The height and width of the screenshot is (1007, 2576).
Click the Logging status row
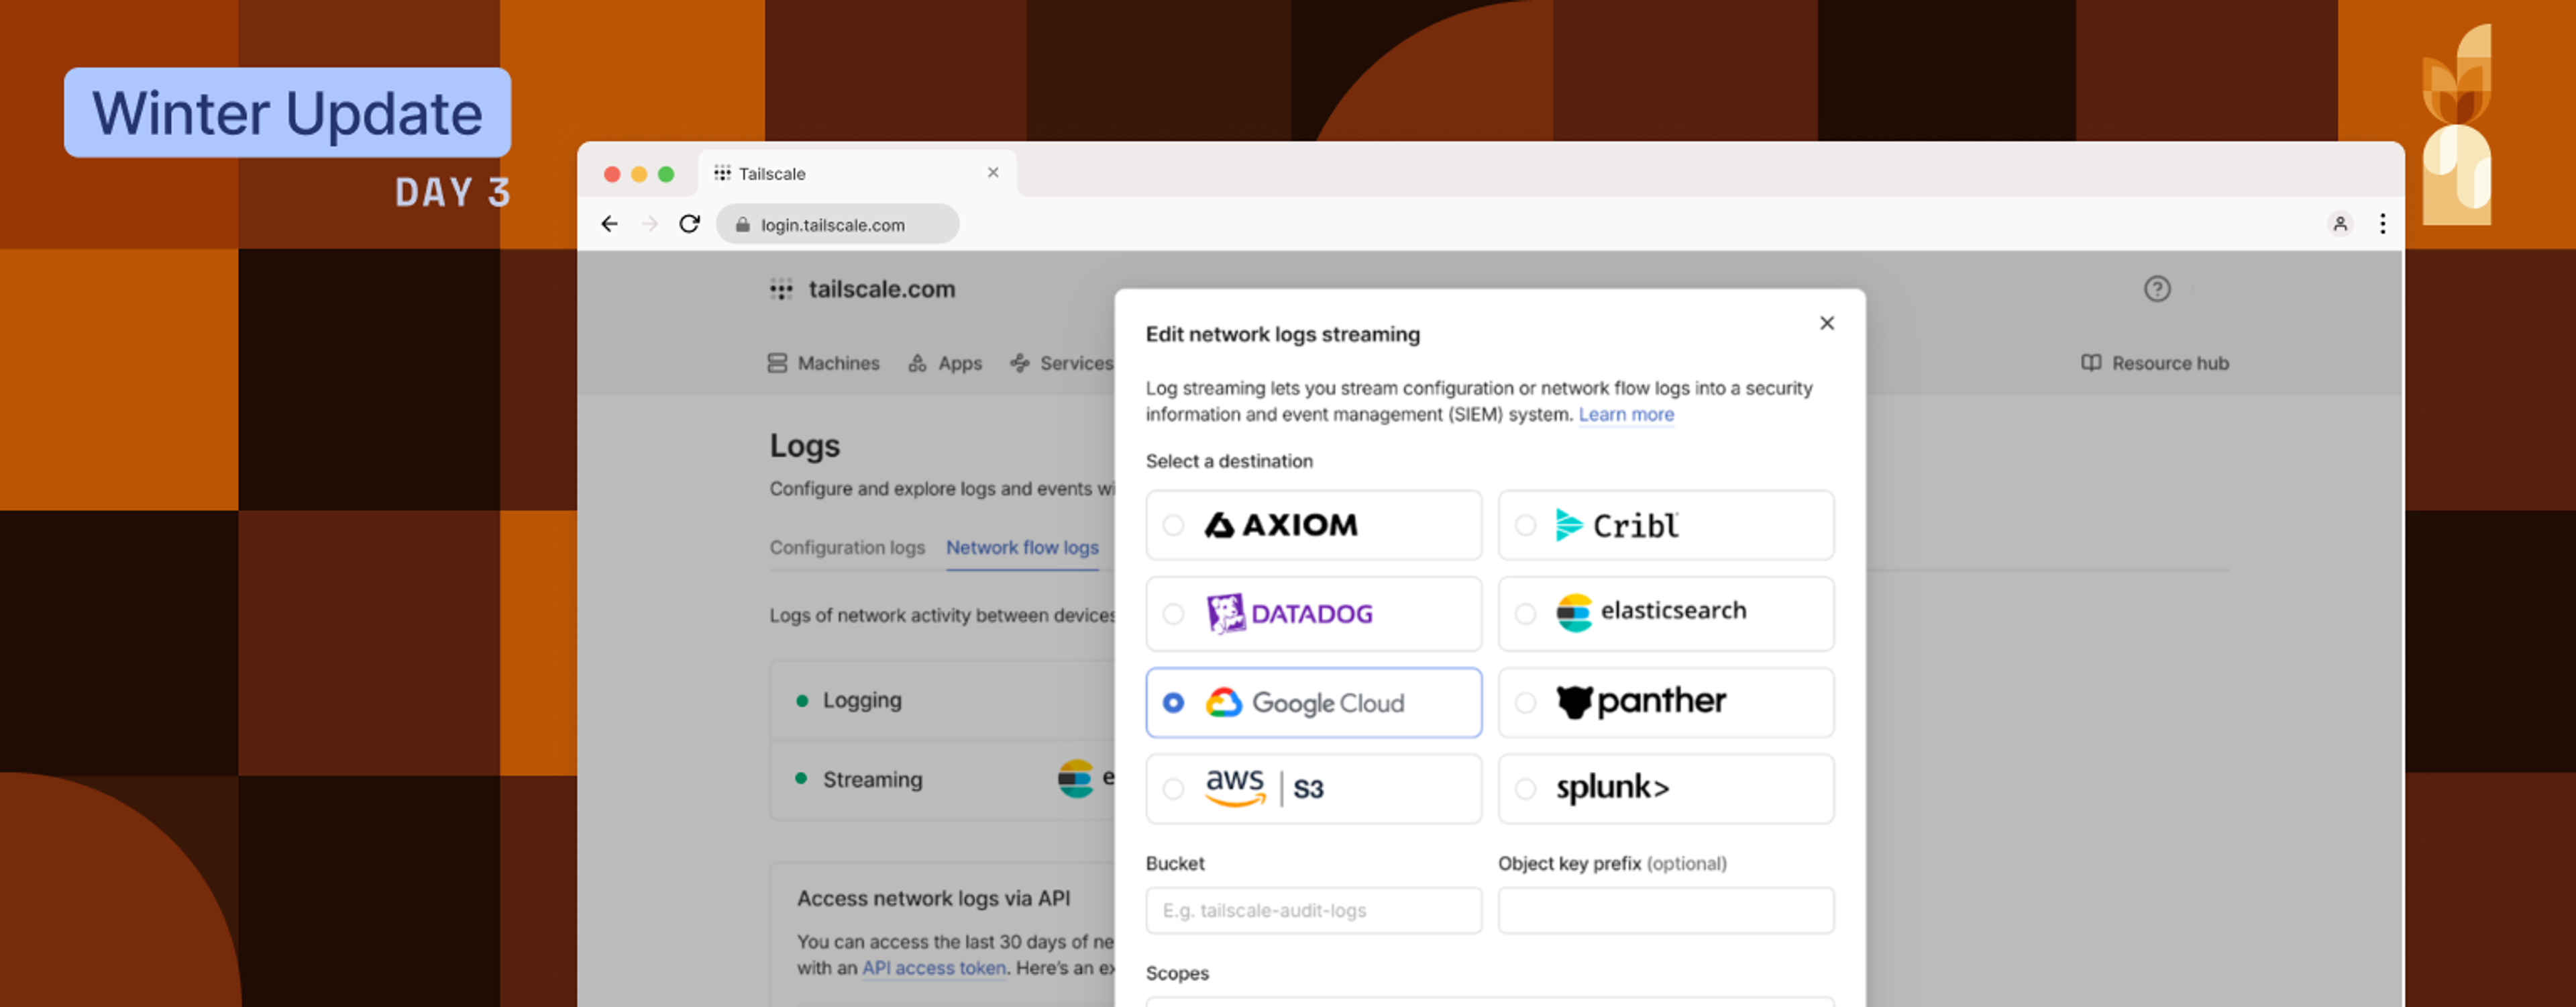(x=943, y=701)
